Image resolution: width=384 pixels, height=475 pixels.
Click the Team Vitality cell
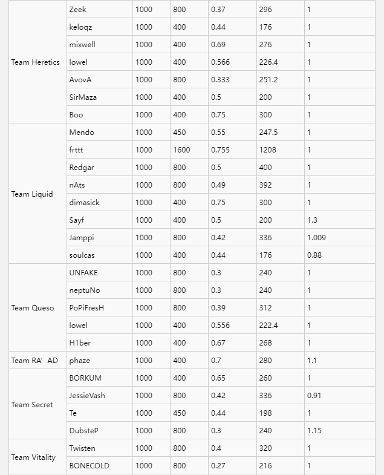[33, 457]
